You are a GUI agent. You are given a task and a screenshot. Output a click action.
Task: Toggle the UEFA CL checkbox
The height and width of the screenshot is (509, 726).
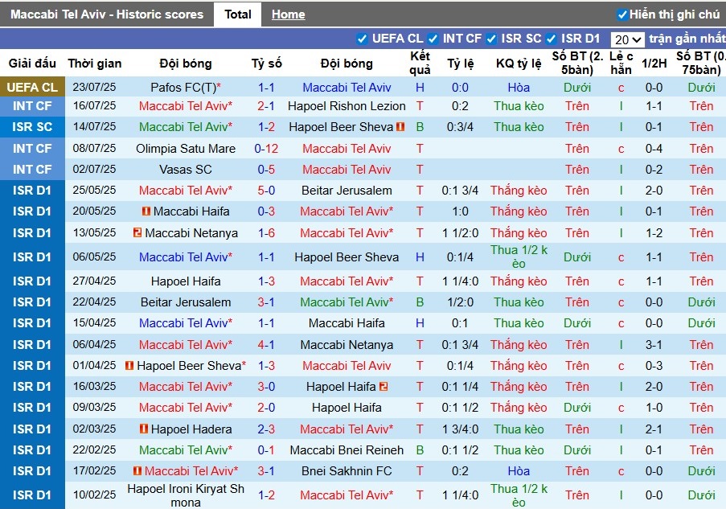point(362,39)
